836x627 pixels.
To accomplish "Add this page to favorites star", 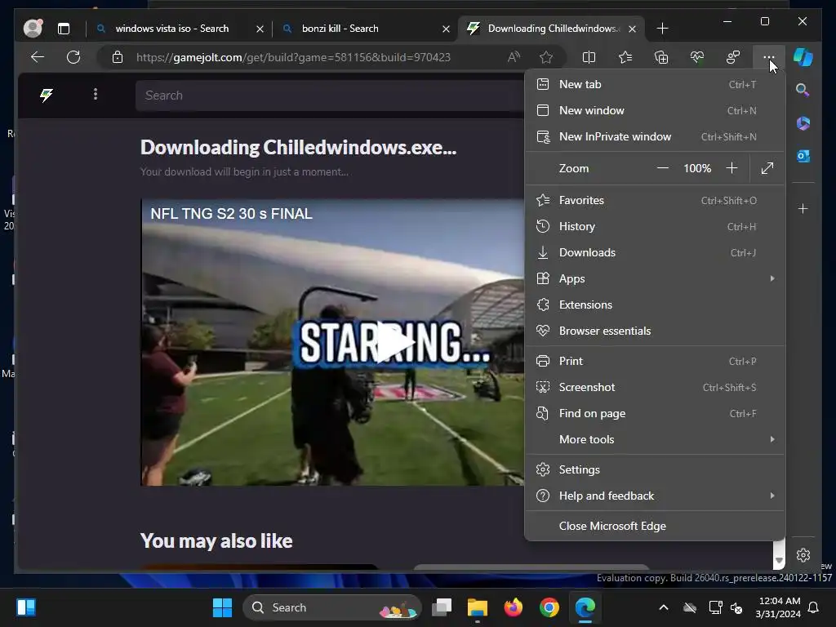I will point(546,57).
